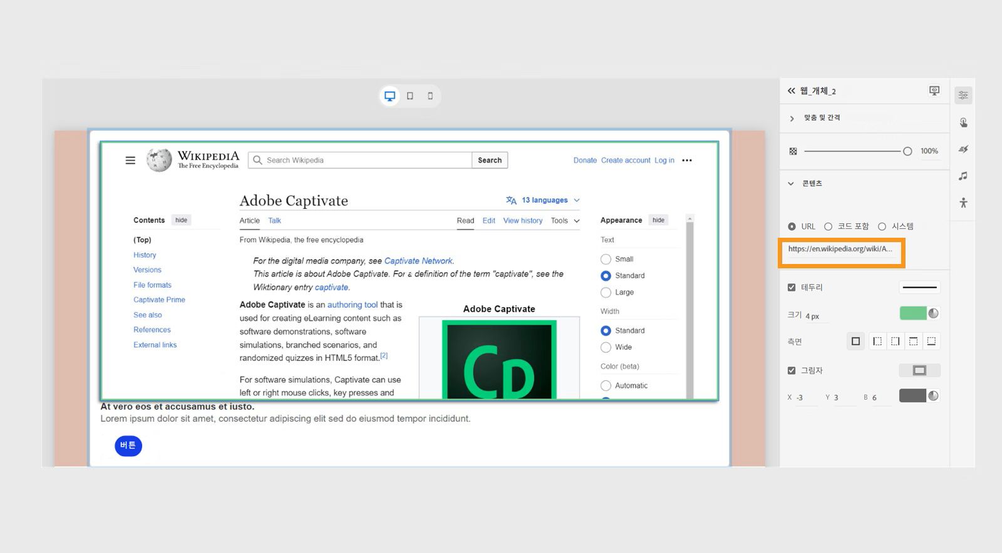
Task: Open the View history tab
Action: [523, 221]
